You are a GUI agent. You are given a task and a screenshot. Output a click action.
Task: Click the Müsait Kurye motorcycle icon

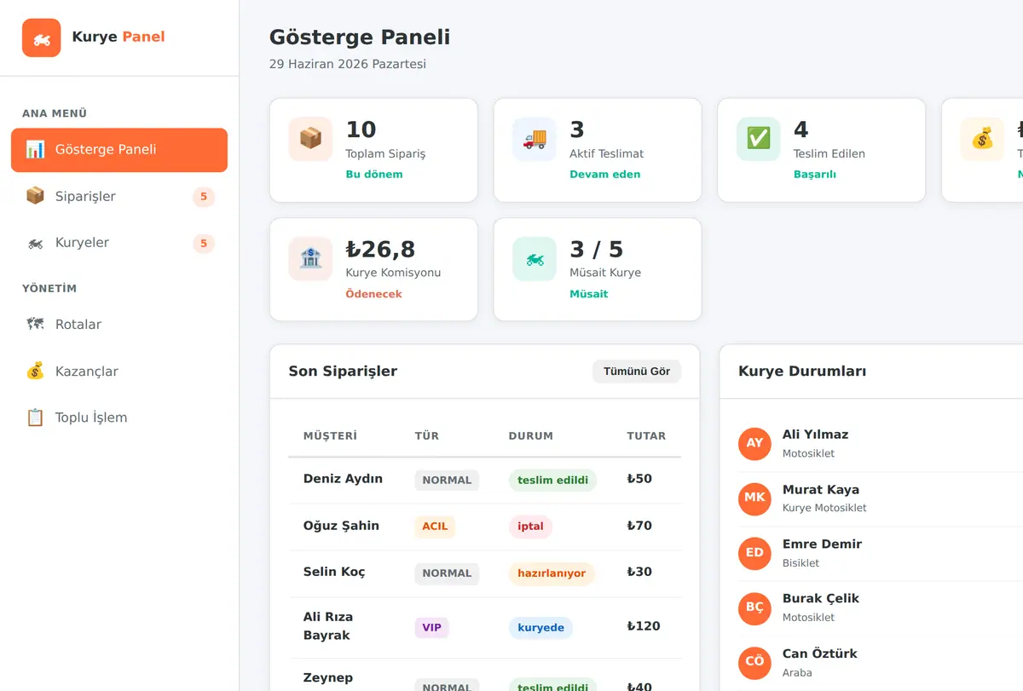click(535, 259)
